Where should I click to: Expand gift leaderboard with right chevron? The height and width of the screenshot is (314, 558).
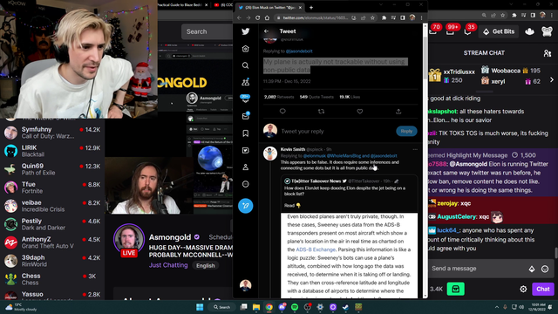click(x=552, y=79)
